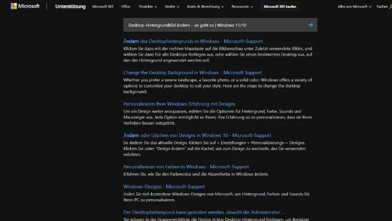Open Ändern oder Löschen von Designs result

coord(197,135)
